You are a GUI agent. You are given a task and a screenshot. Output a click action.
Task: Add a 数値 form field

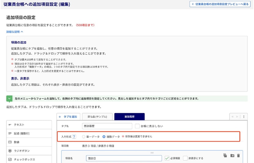click(x=29, y=142)
